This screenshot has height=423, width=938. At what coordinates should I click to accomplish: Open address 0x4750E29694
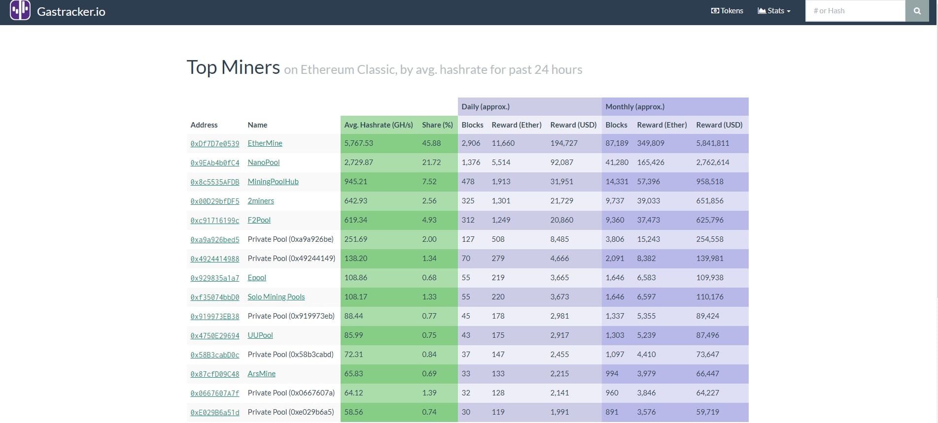pyautogui.click(x=215, y=336)
